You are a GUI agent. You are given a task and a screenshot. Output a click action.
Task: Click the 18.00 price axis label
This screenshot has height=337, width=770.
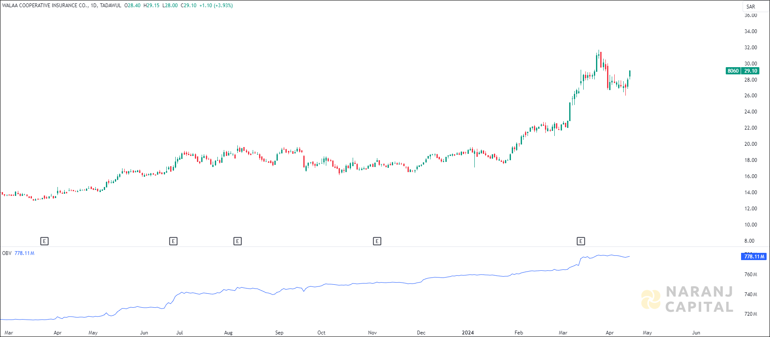pyautogui.click(x=750, y=160)
